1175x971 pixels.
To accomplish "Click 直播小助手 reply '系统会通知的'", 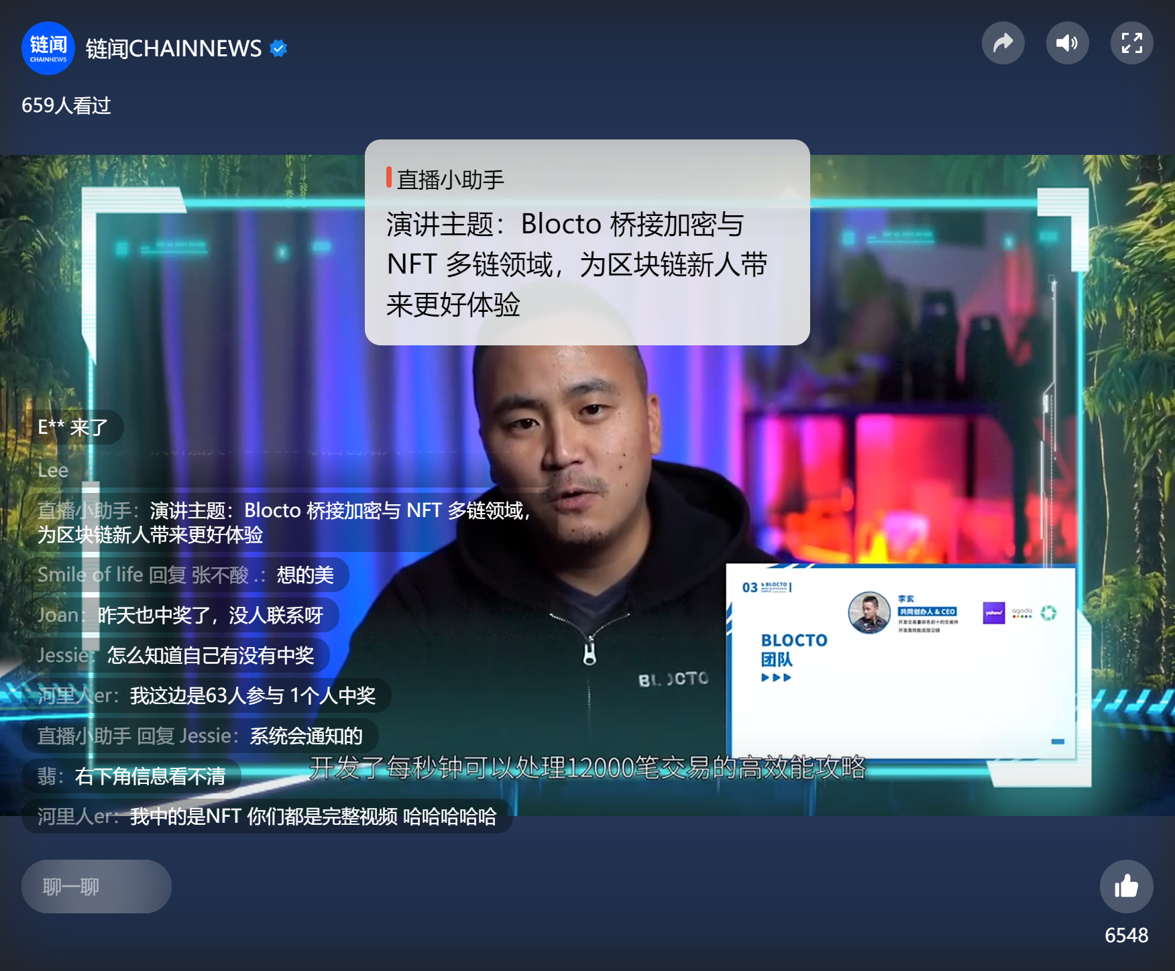I will 200,736.
